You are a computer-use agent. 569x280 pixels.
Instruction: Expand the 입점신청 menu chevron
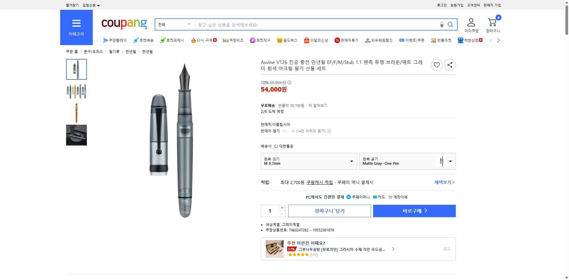(x=99, y=5)
